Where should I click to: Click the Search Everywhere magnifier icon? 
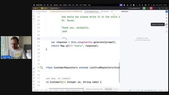point(163,8)
